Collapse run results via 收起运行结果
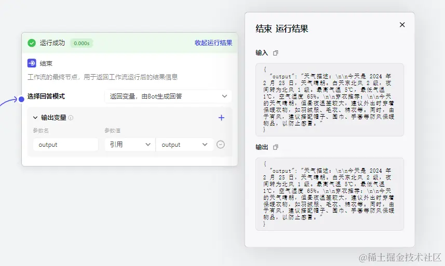This screenshot has width=445, height=266. point(213,43)
